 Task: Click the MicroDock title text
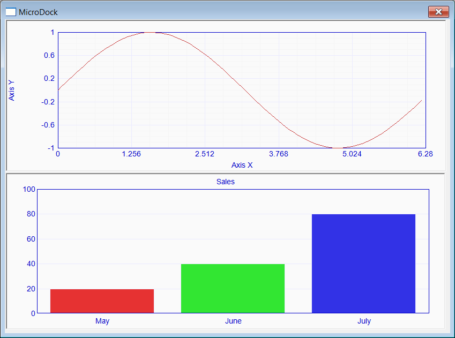[x=38, y=12]
